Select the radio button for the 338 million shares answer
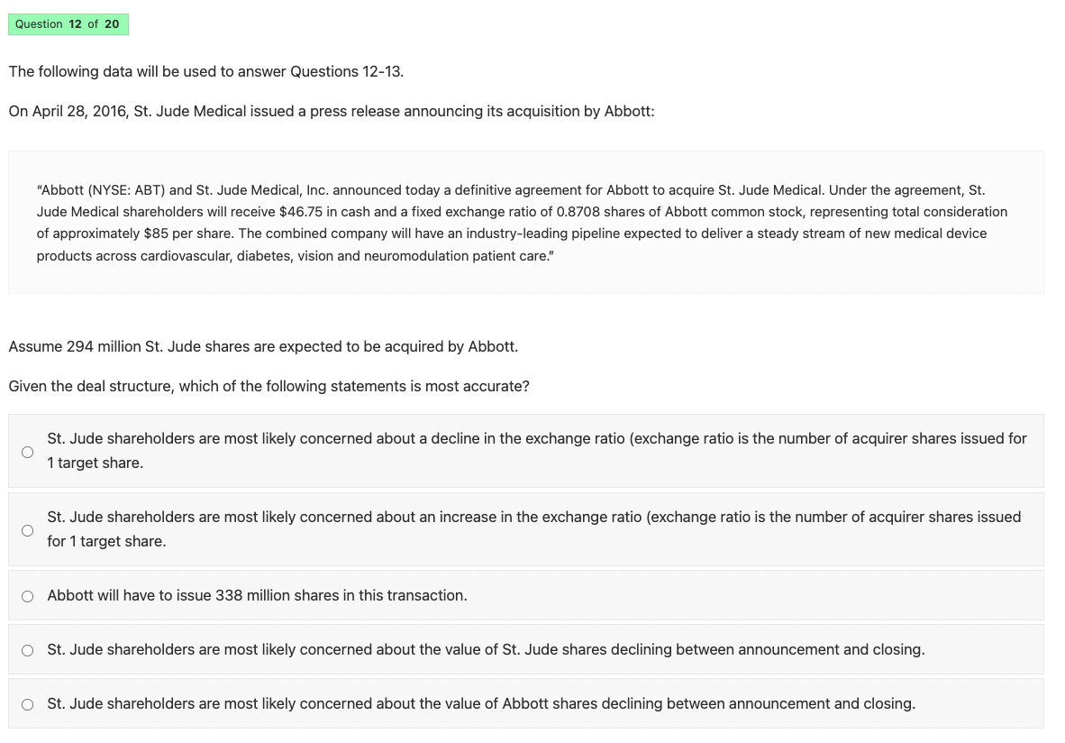Viewport: 1065px width, 743px height. (27, 596)
